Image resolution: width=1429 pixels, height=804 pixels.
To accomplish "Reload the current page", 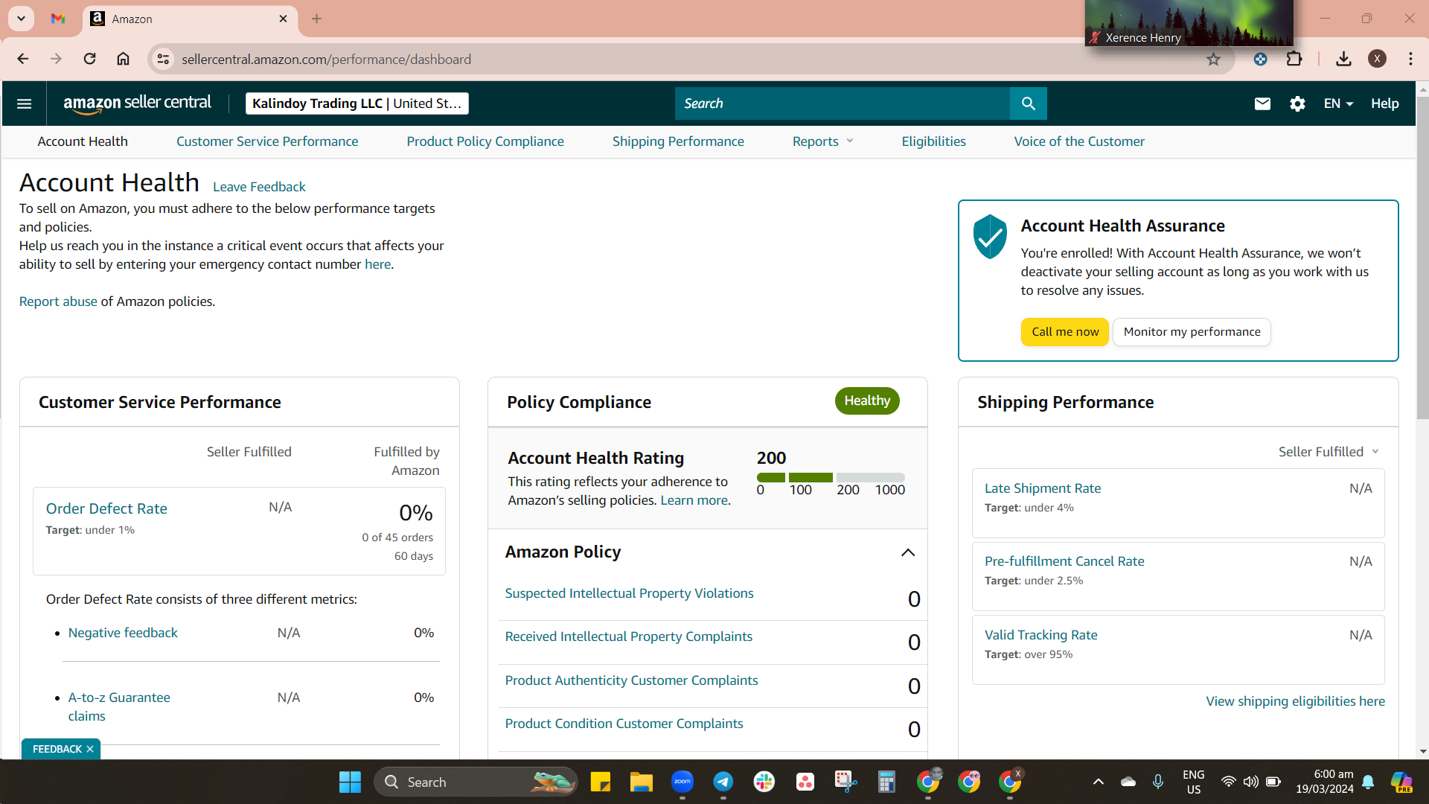I will [x=89, y=59].
